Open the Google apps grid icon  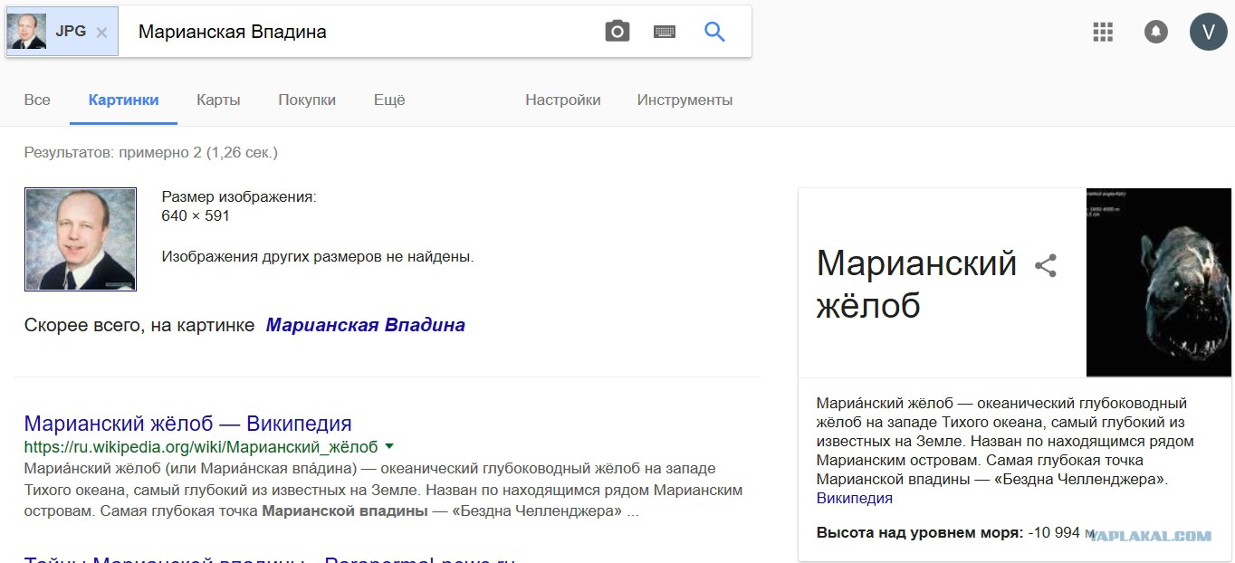click(1103, 32)
